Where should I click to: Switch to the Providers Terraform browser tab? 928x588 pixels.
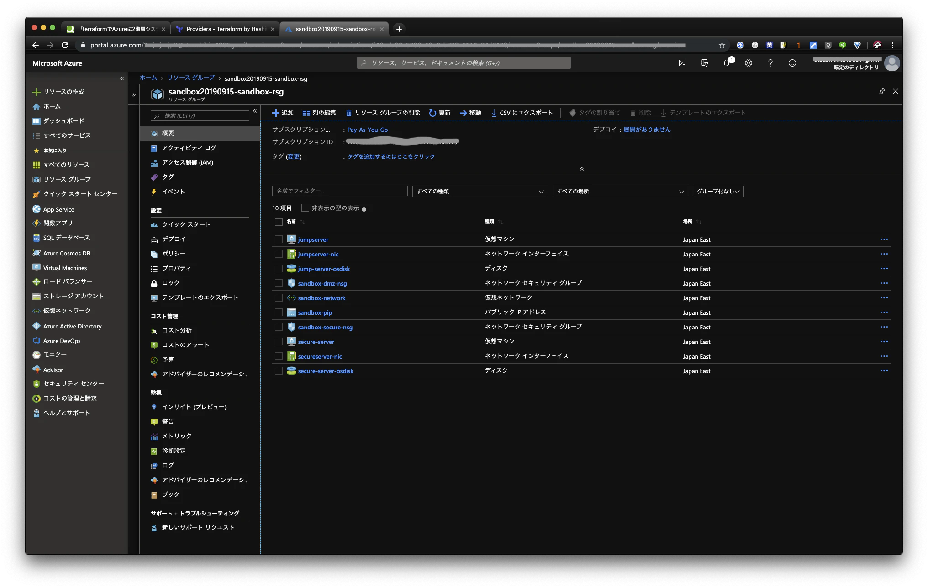coord(226,29)
